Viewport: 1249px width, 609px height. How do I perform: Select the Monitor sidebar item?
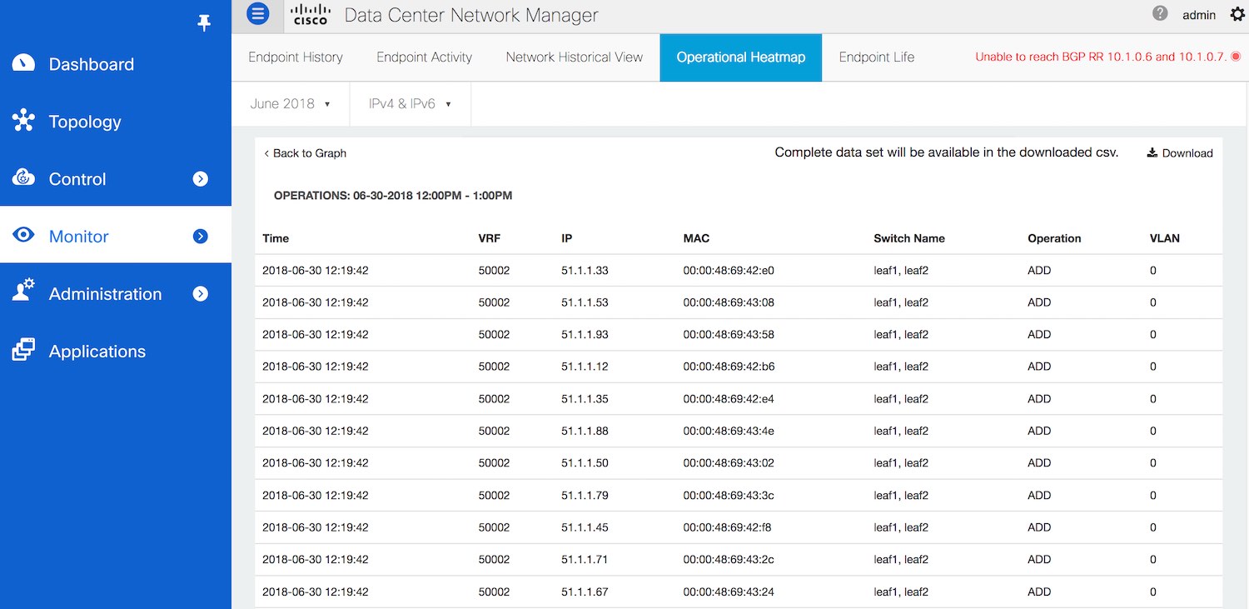click(79, 237)
